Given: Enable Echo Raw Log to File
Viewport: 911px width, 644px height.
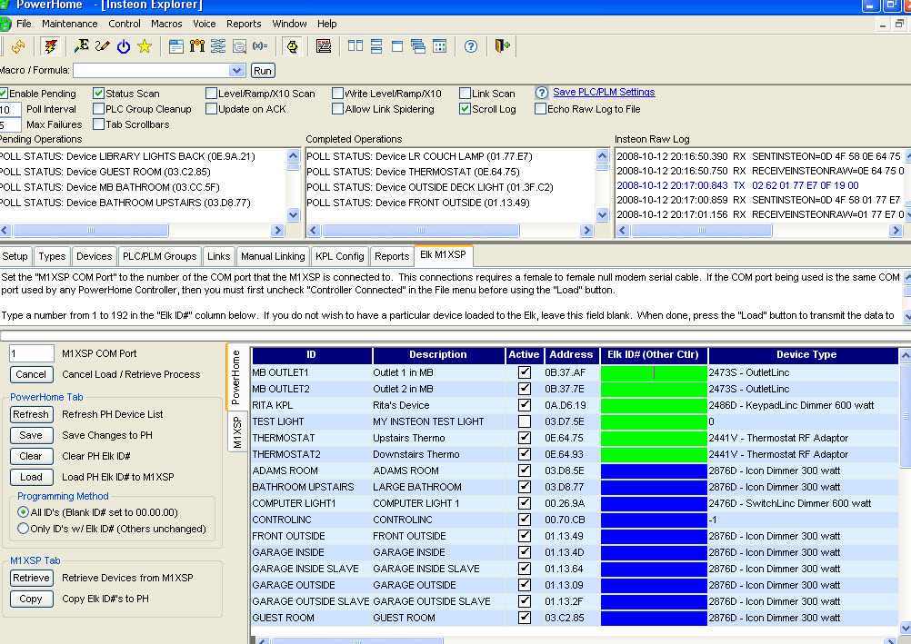Looking at the screenshot, I should 540,109.
